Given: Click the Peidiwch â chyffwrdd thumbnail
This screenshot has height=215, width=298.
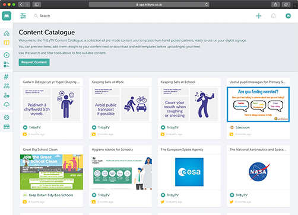Looking at the screenshot, I should (52, 104).
